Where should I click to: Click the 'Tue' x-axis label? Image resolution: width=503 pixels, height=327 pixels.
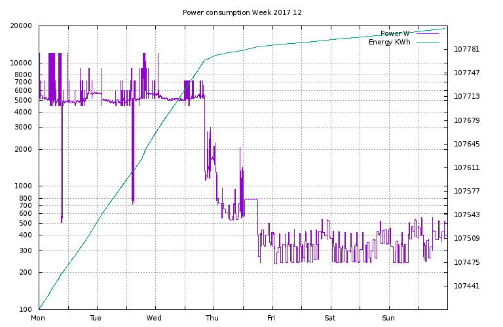pyautogui.click(x=96, y=318)
